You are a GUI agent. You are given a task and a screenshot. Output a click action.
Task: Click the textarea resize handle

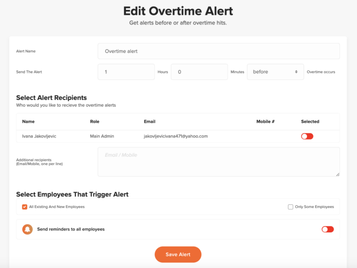pos(338,174)
